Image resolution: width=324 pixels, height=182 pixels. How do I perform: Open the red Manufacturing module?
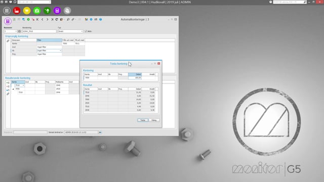pos(17,11)
